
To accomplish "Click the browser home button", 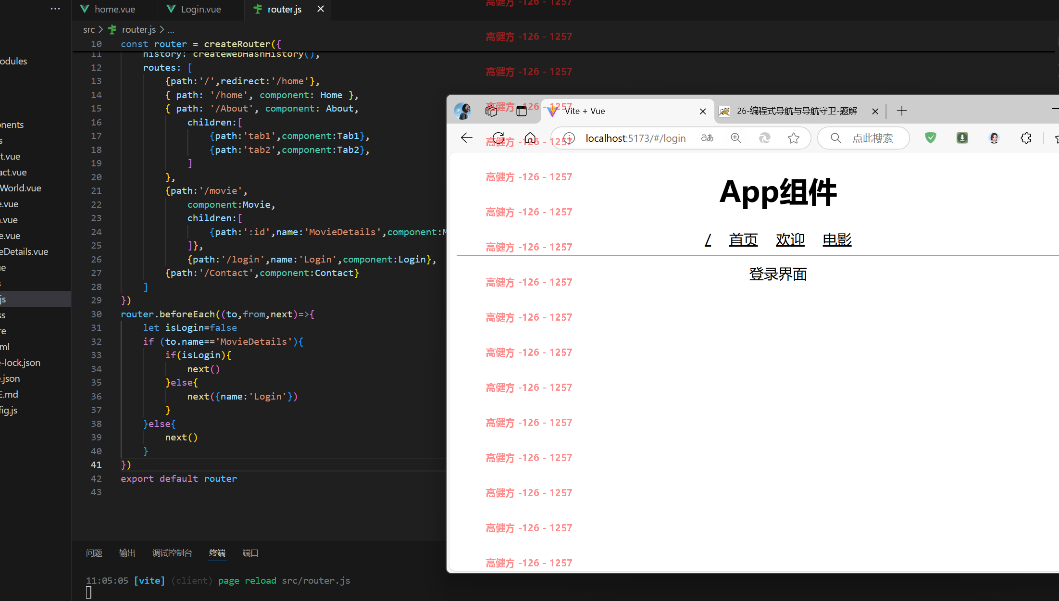I will 530,138.
